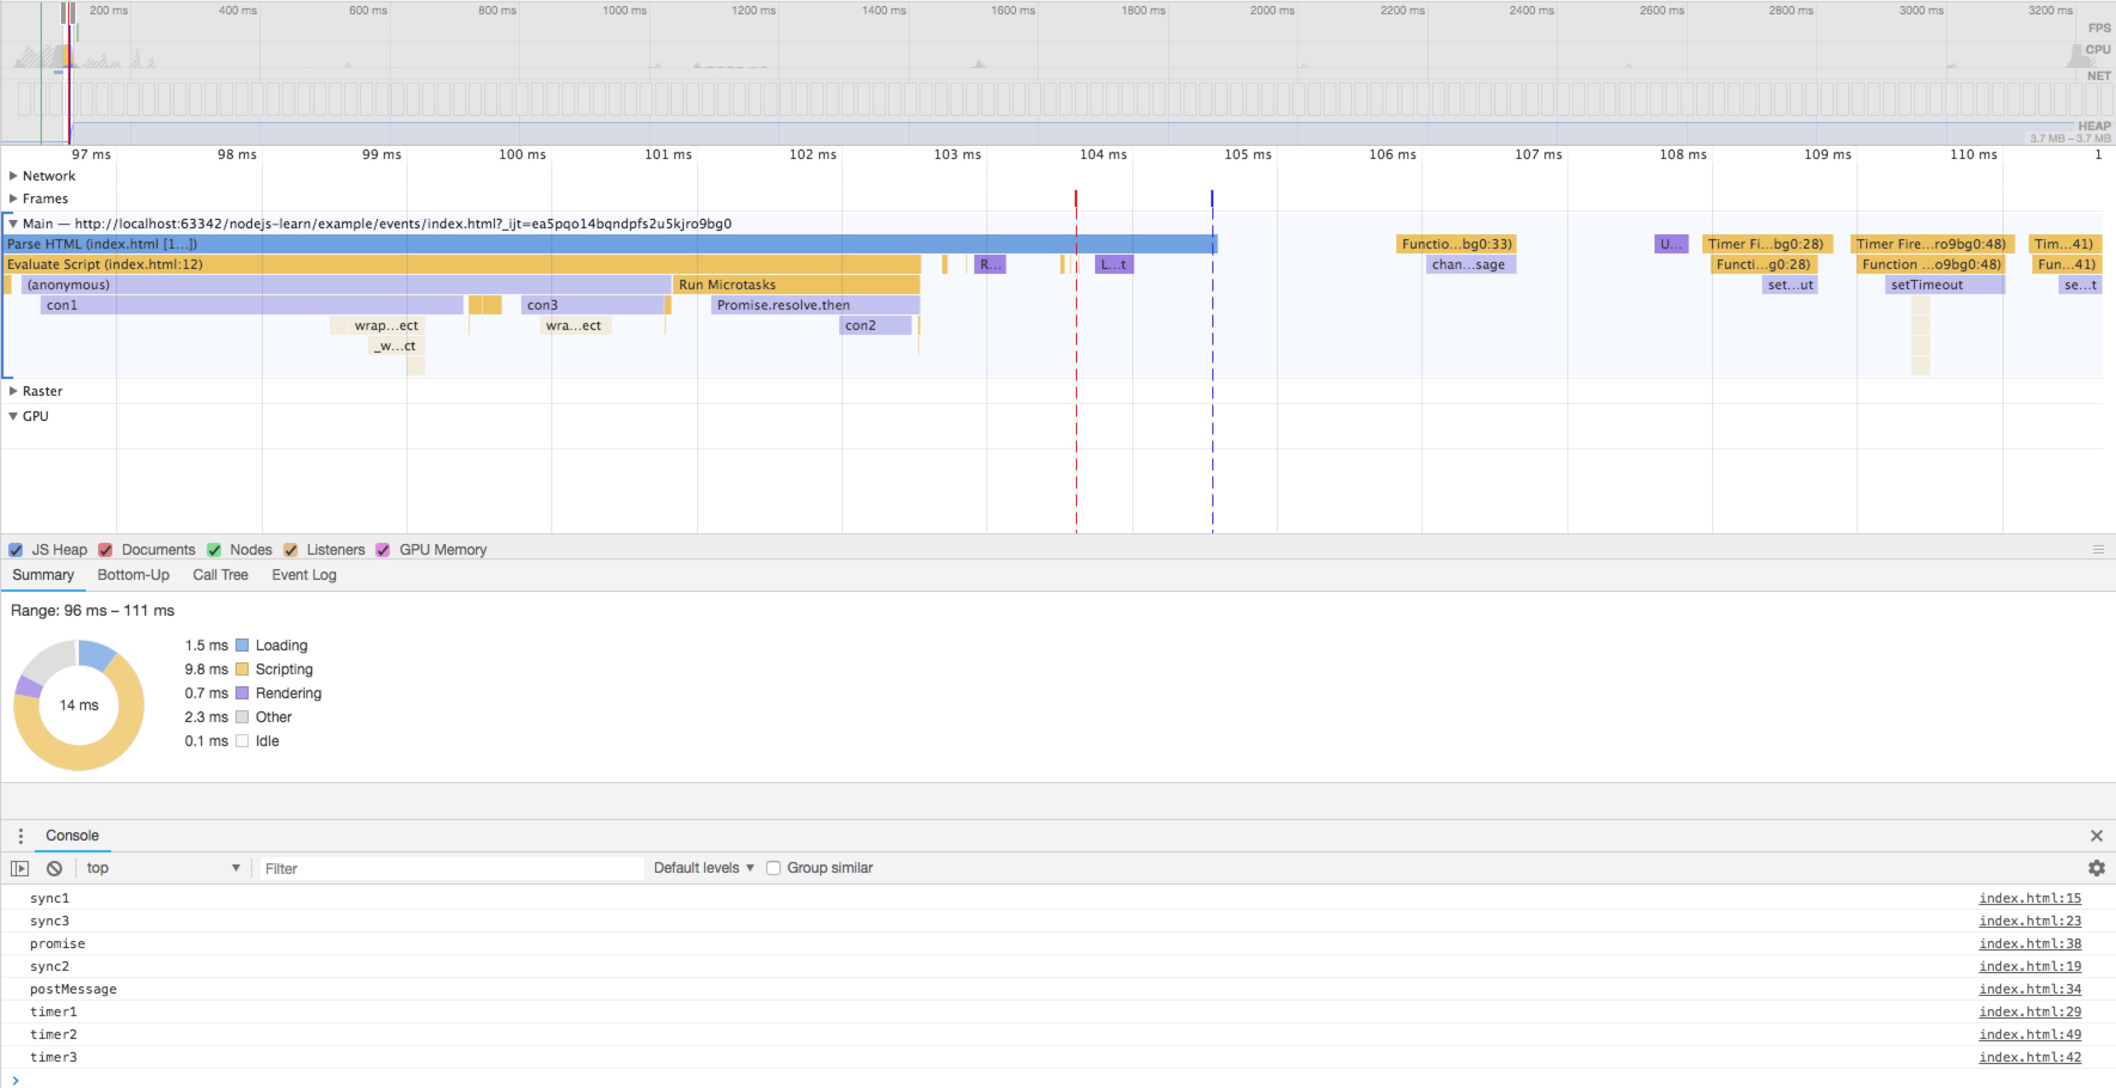Image resolution: width=2116 pixels, height=1088 pixels.
Task: Open index.html:23 source link
Action: (2030, 921)
